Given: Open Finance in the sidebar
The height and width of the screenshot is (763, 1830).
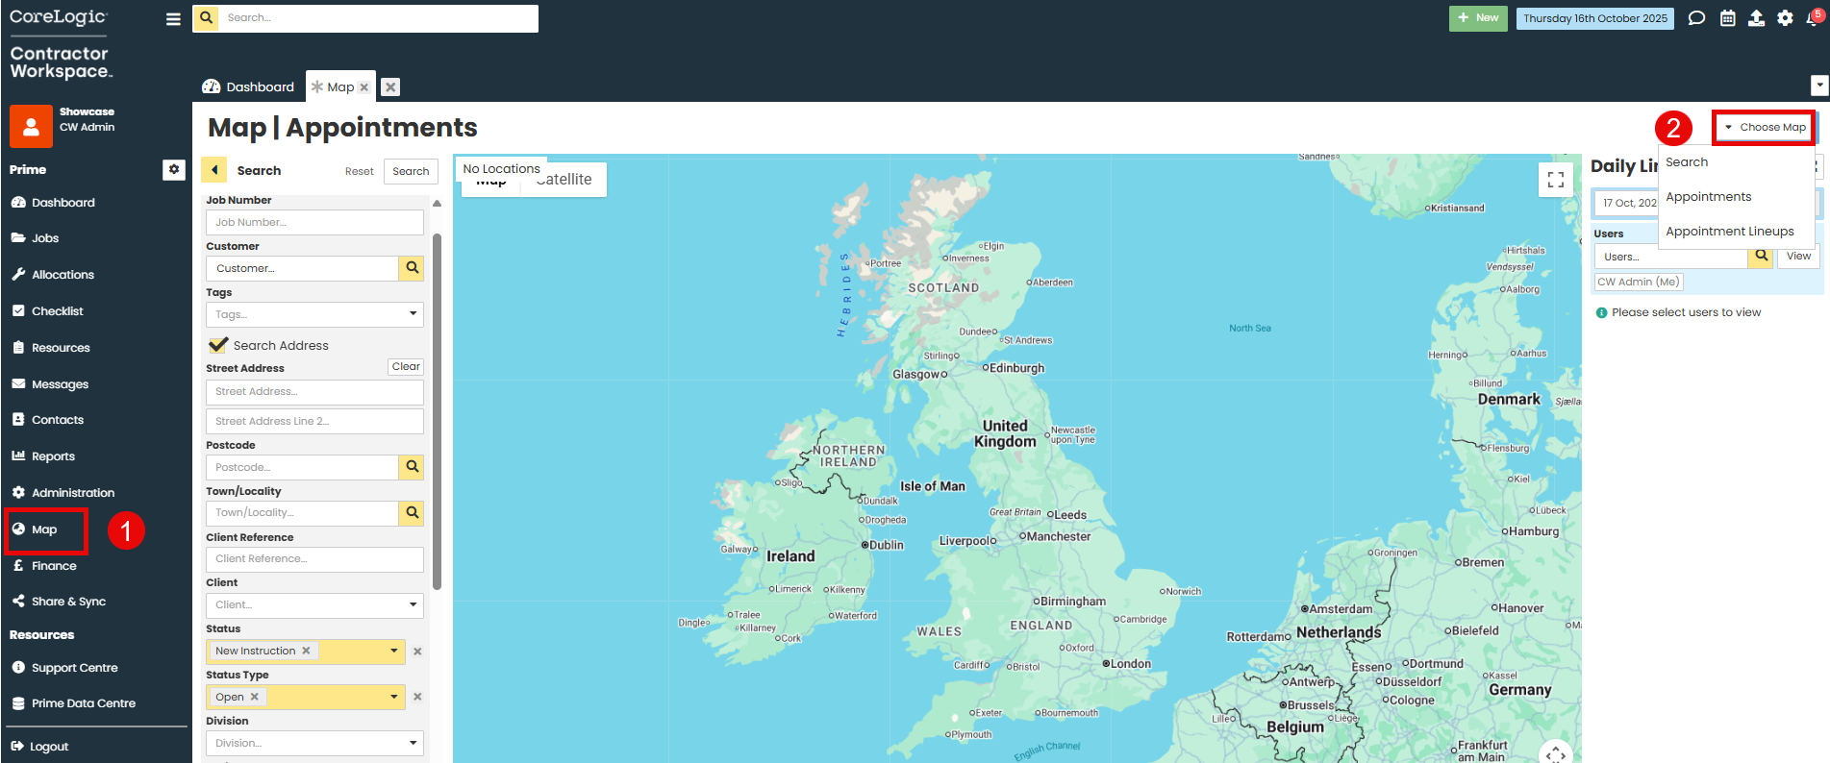Looking at the screenshot, I should coord(54,566).
